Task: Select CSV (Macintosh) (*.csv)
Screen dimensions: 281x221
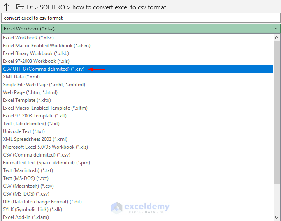Action: tap(137, 186)
